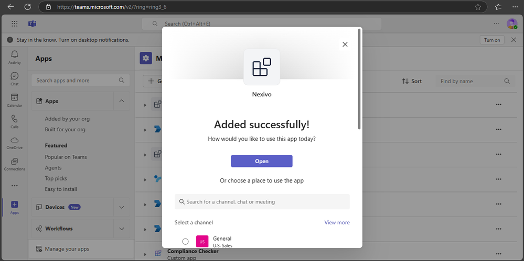The height and width of the screenshot is (261, 524).
Task: Open the Sort dropdown
Action: pos(412,81)
